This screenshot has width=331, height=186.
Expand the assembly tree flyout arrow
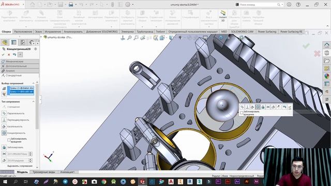(41, 37)
